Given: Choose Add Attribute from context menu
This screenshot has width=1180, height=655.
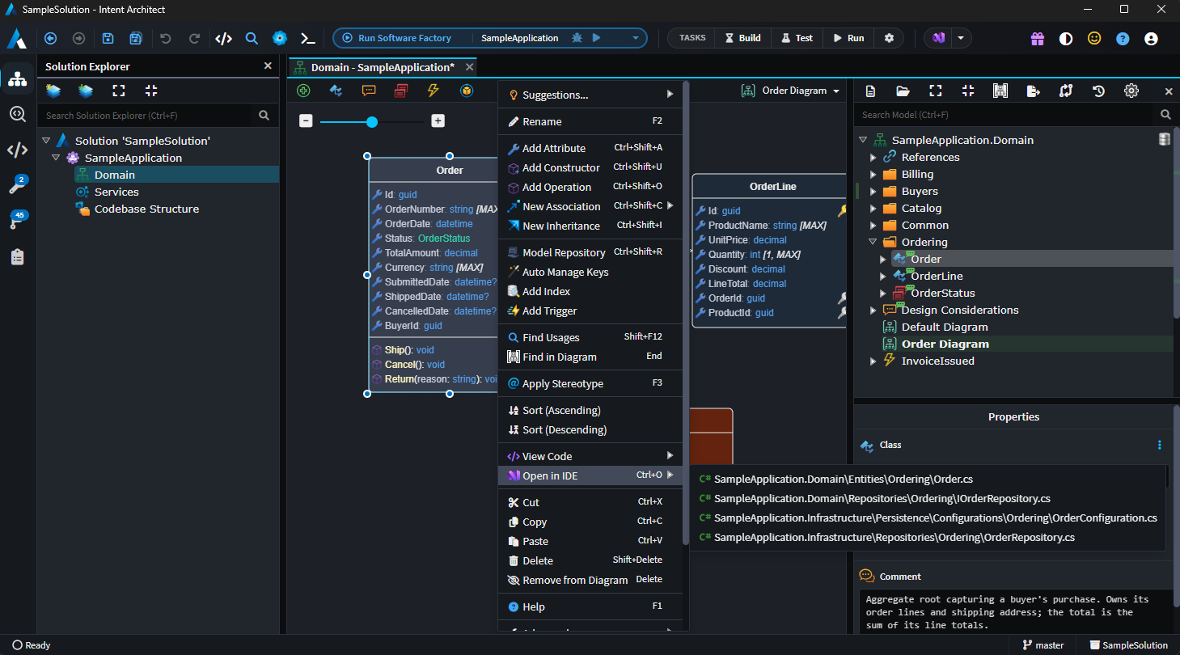Looking at the screenshot, I should point(590,148).
